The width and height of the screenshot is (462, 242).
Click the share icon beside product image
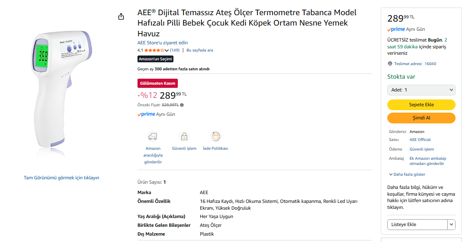121,16
